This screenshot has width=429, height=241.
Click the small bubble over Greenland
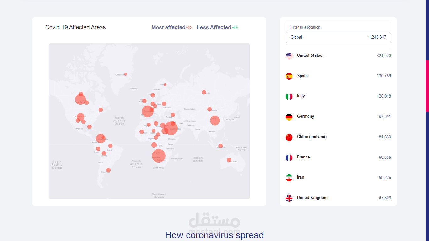[126, 74]
